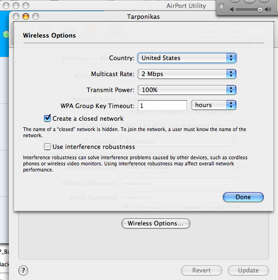The width and height of the screenshot is (278, 280).
Task: Click the Country: label
Action: [121, 58]
